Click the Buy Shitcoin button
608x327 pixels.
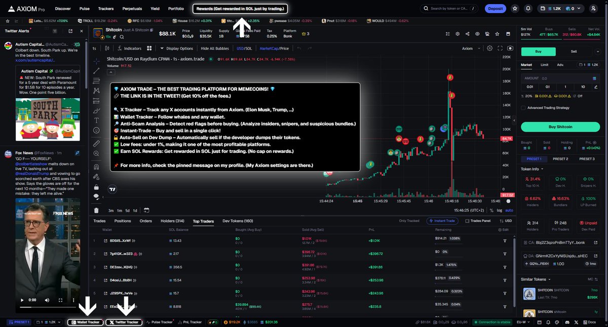pyautogui.click(x=560, y=127)
